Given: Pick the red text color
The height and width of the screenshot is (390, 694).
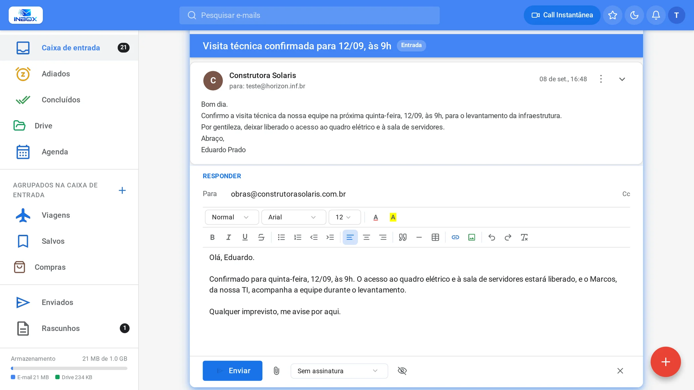Looking at the screenshot, I should click(x=376, y=217).
